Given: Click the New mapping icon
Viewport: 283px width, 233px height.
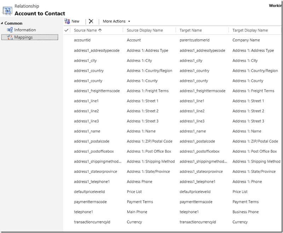Looking at the screenshot, I should coord(67,21).
